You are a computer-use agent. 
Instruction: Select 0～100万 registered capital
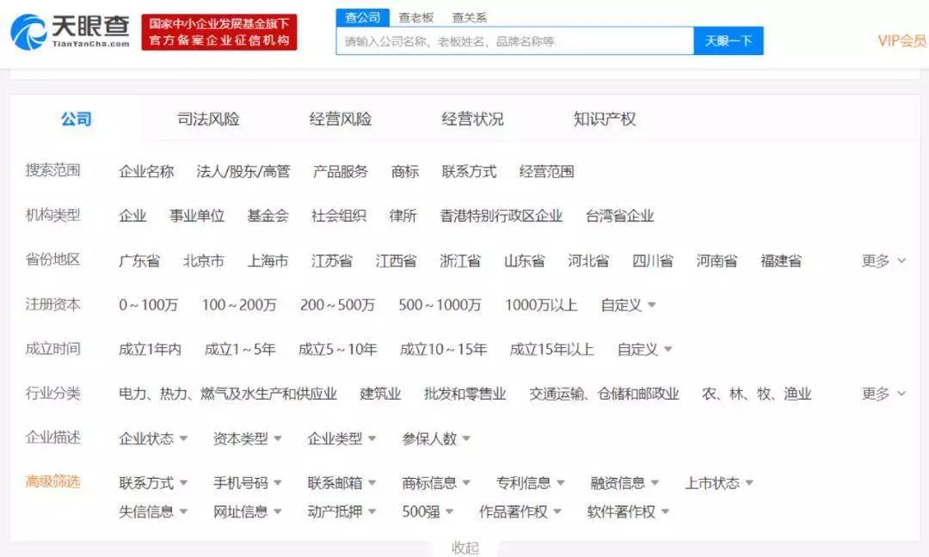coord(148,305)
